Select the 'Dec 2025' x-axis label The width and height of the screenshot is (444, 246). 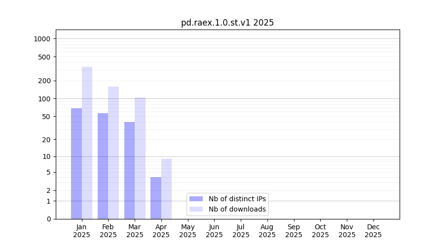coord(373,231)
